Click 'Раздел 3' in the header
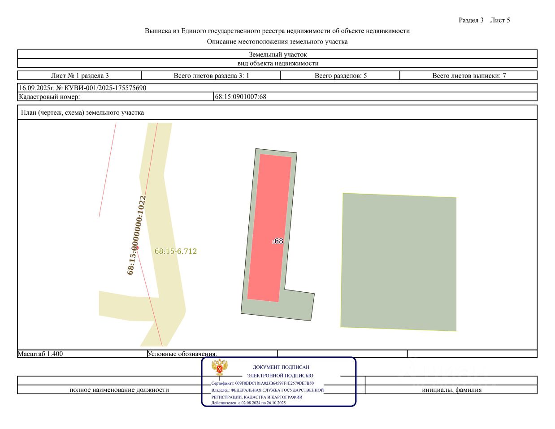Image resolution: width=555 pixels, height=429 pixels. [x=471, y=20]
